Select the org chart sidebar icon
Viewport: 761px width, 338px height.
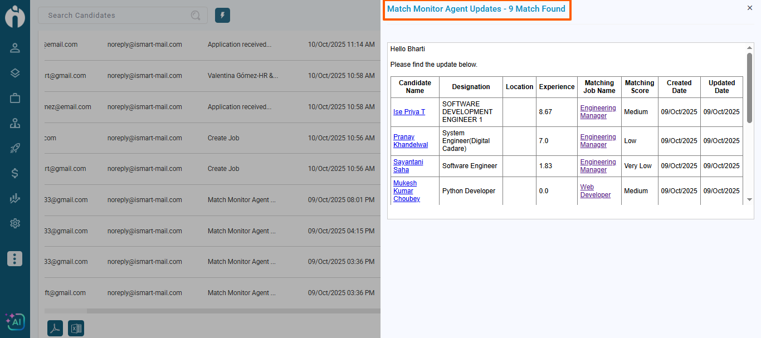(15, 123)
